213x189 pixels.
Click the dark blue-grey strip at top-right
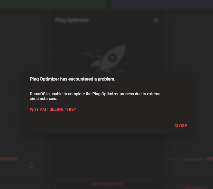(162, 4)
